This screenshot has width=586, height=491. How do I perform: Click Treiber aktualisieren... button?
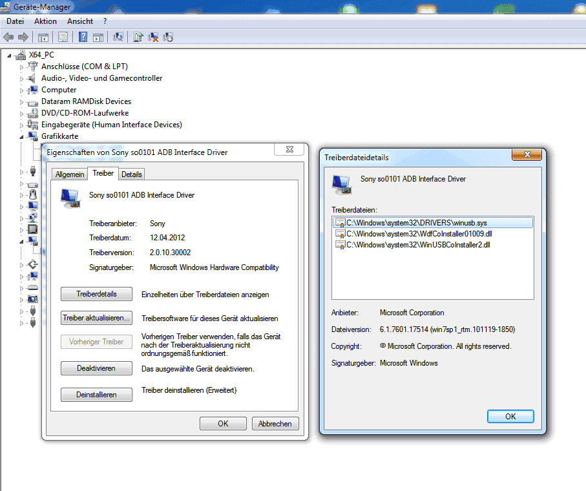click(x=96, y=318)
